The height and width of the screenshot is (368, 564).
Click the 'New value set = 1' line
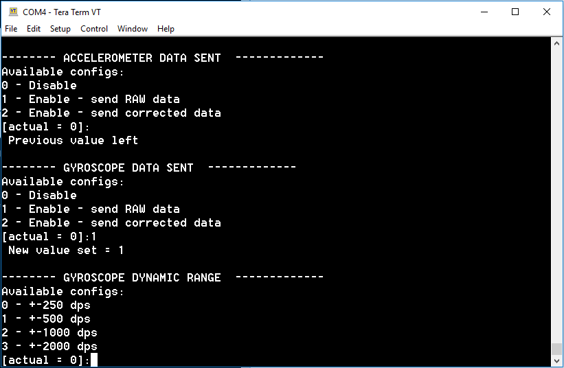(66, 250)
